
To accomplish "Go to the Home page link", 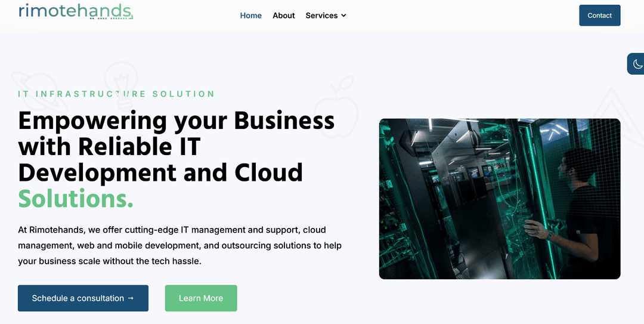I will coord(250,16).
